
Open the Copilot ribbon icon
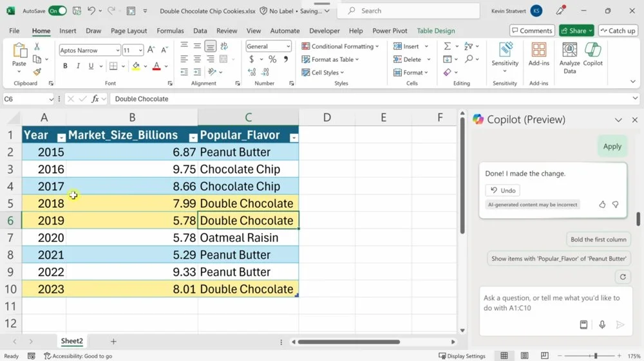(x=592, y=51)
